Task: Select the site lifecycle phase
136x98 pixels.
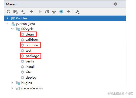Action: point(28,72)
